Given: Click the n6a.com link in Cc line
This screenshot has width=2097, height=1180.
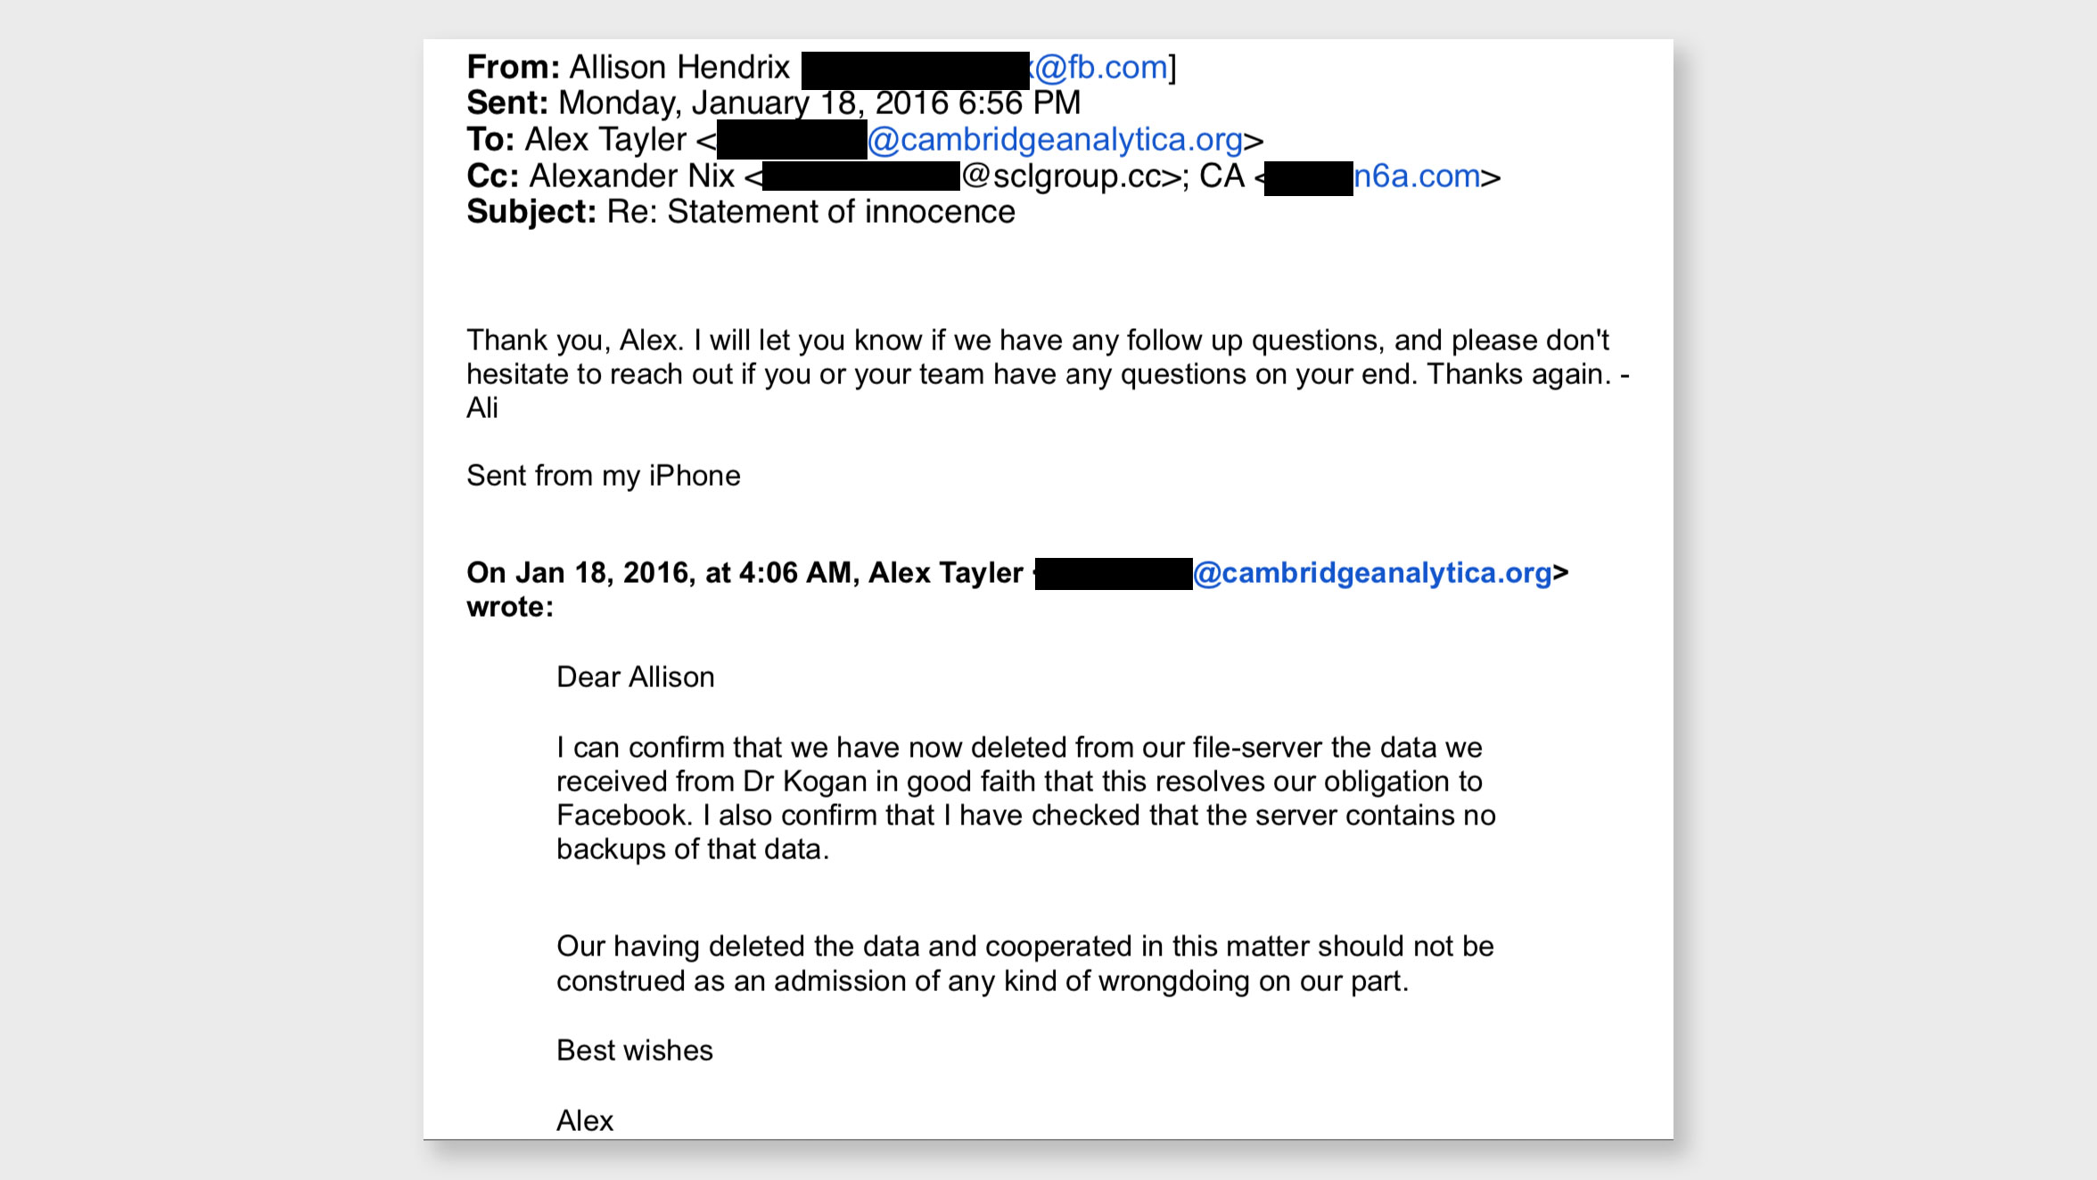Looking at the screenshot, I should [1417, 176].
